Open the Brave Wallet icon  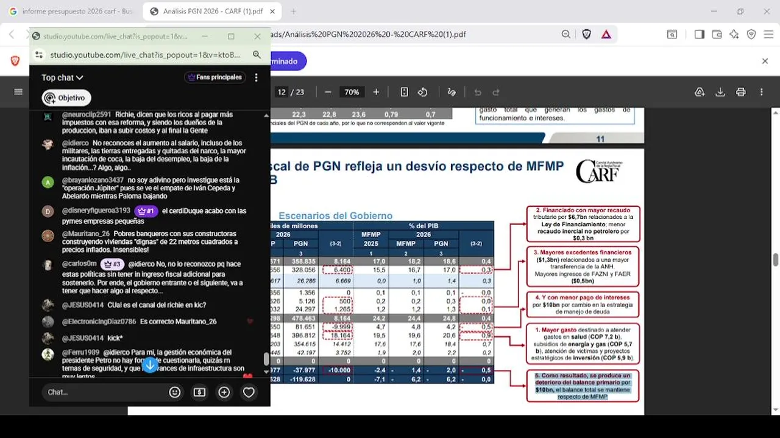[x=717, y=34]
